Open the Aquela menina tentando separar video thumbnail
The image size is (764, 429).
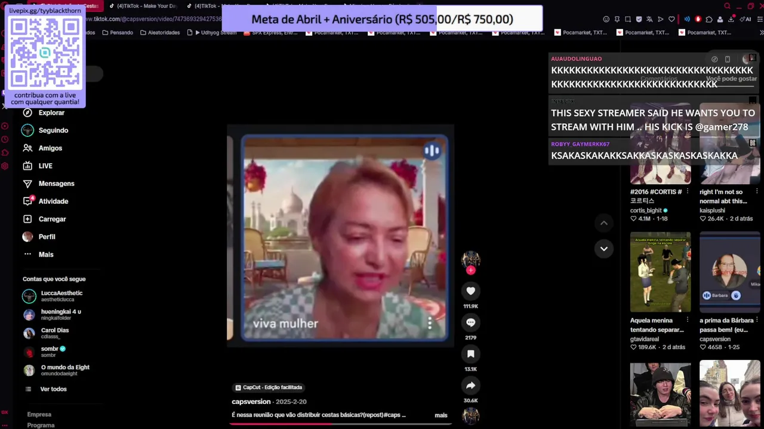click(x=660, y=272)
